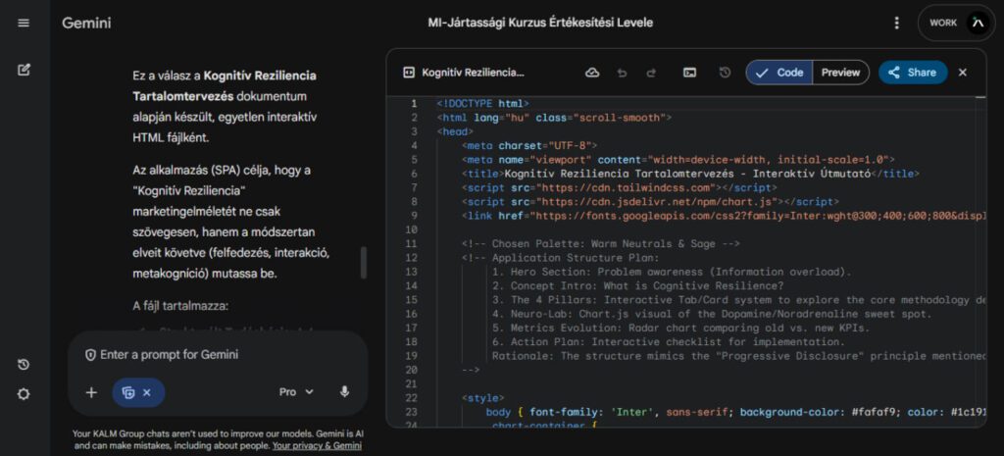Click the chat scrollbar thumb
Image resolution: width=1004 pixels, height=456 pixels.
tap(365, 262)
